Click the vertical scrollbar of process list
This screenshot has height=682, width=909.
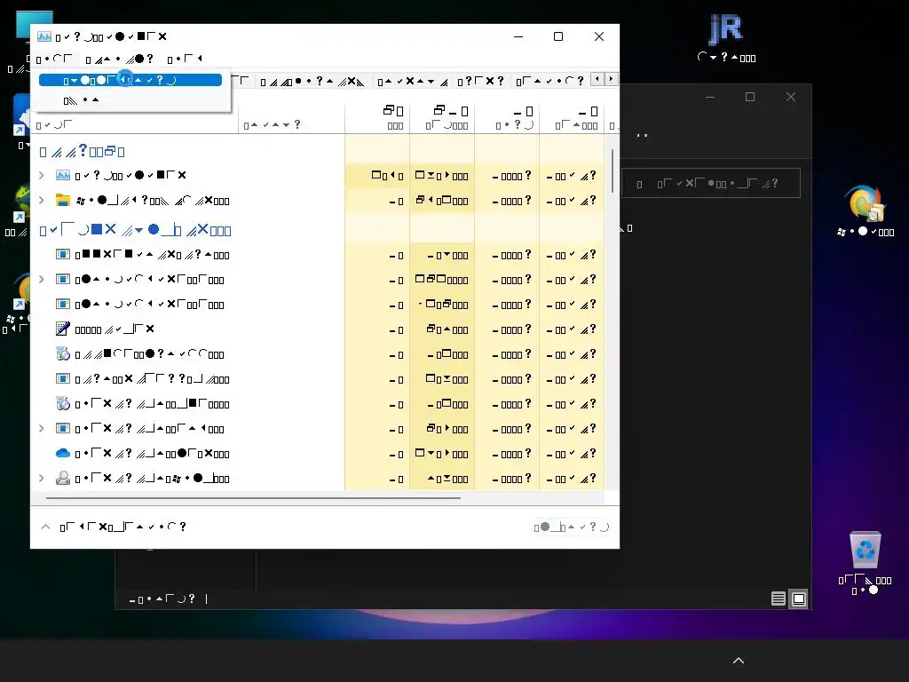[x=612, y=171]
